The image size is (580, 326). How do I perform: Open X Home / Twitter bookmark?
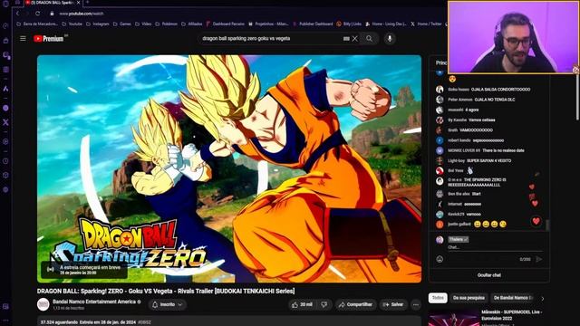pyautogui.click(x=426, y=24)
